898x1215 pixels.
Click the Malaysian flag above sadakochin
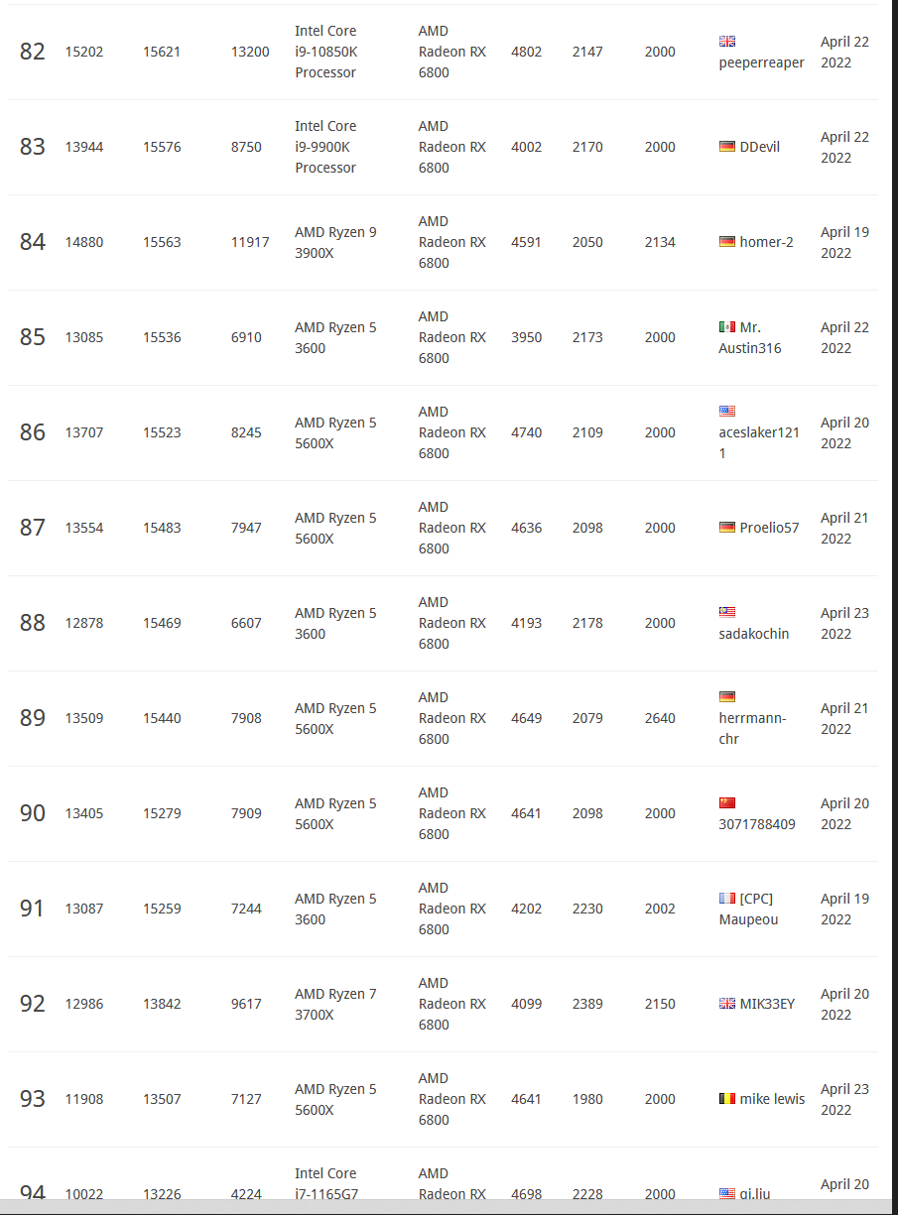727,612
